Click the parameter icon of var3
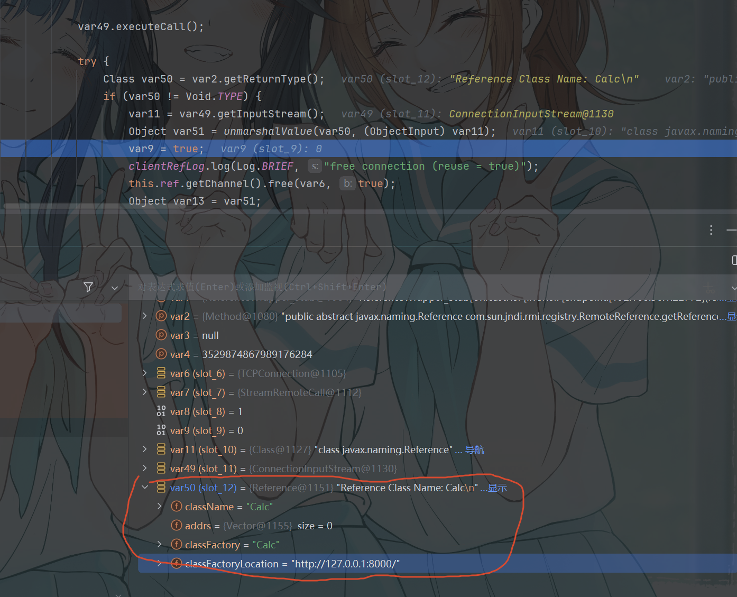 161,335
